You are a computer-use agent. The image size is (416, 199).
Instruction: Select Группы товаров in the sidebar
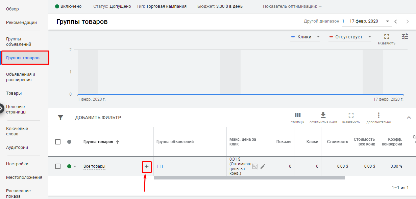(25, 58)
